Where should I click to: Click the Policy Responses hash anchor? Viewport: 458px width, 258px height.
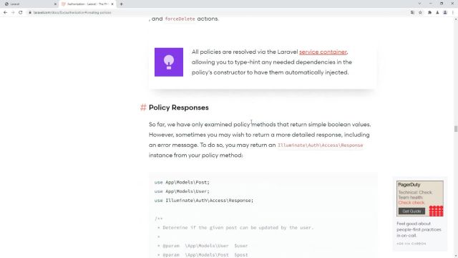tap(143, 107)
